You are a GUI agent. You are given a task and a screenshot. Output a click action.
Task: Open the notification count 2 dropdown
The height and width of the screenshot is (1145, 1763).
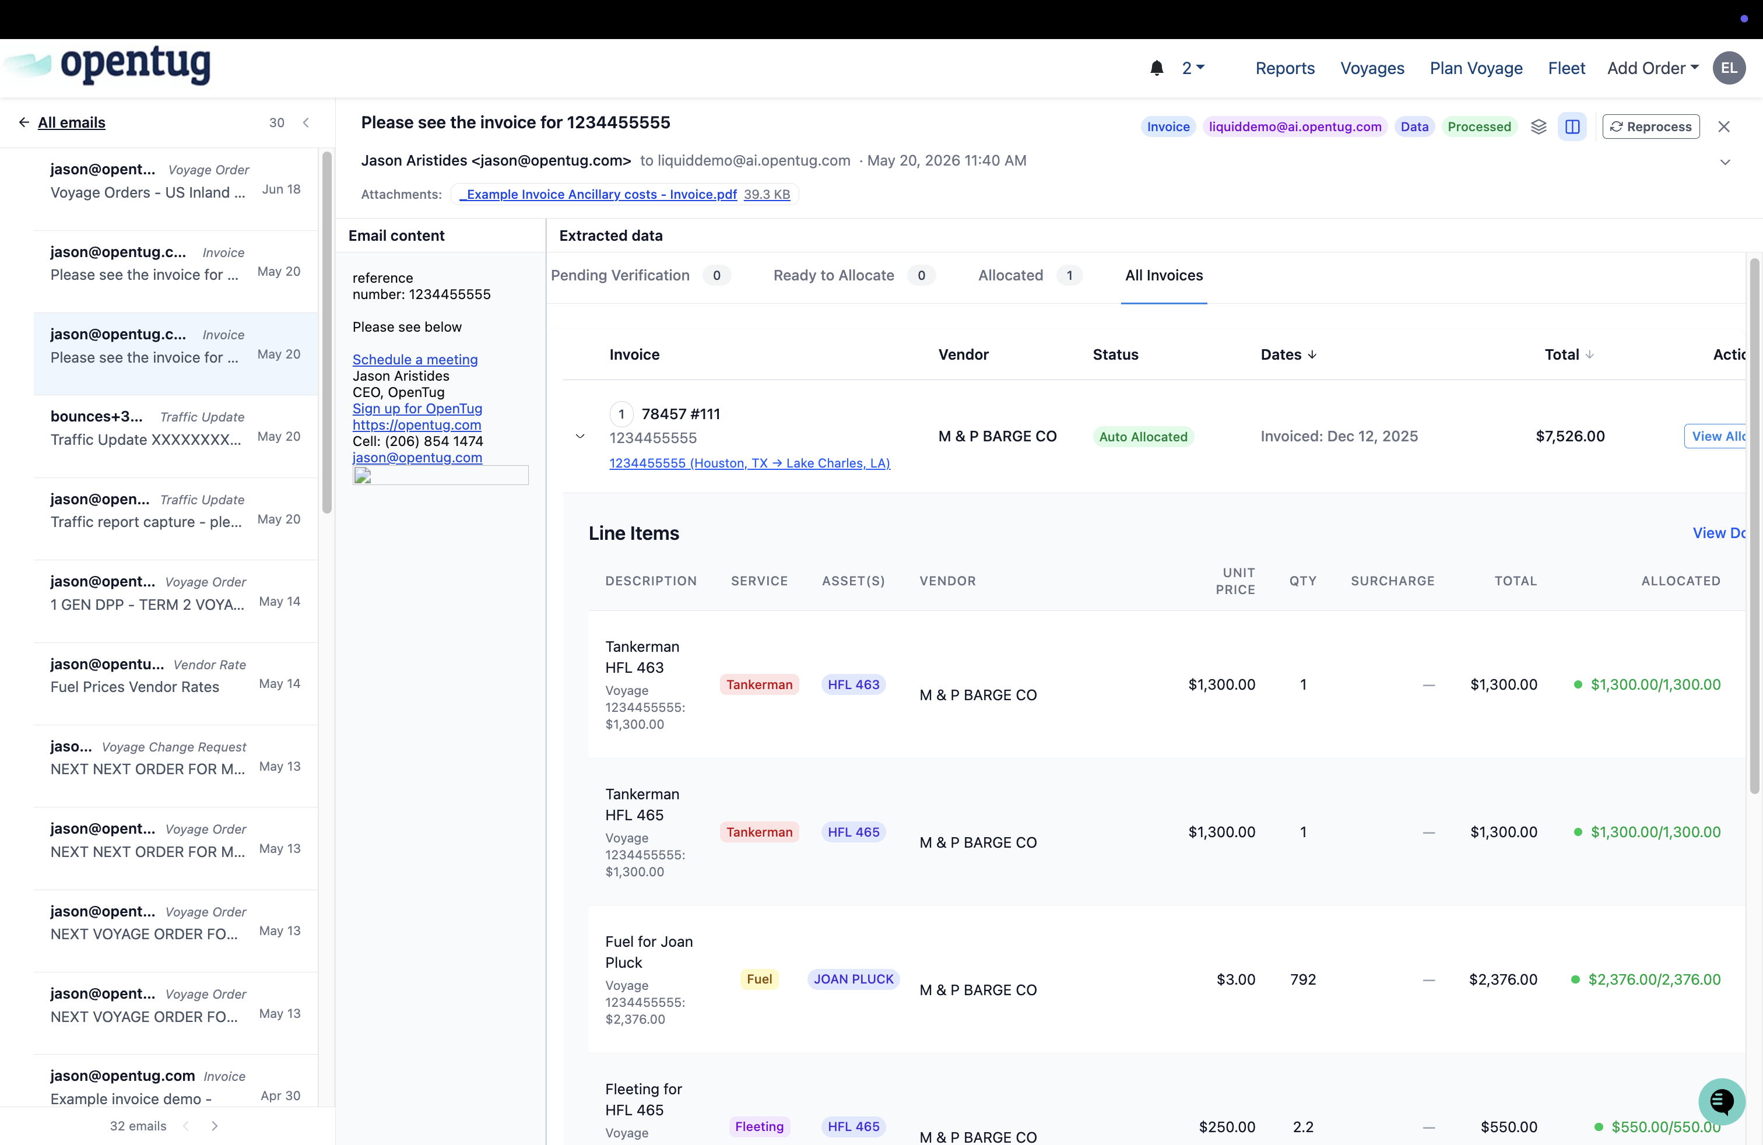(1193, 68)
